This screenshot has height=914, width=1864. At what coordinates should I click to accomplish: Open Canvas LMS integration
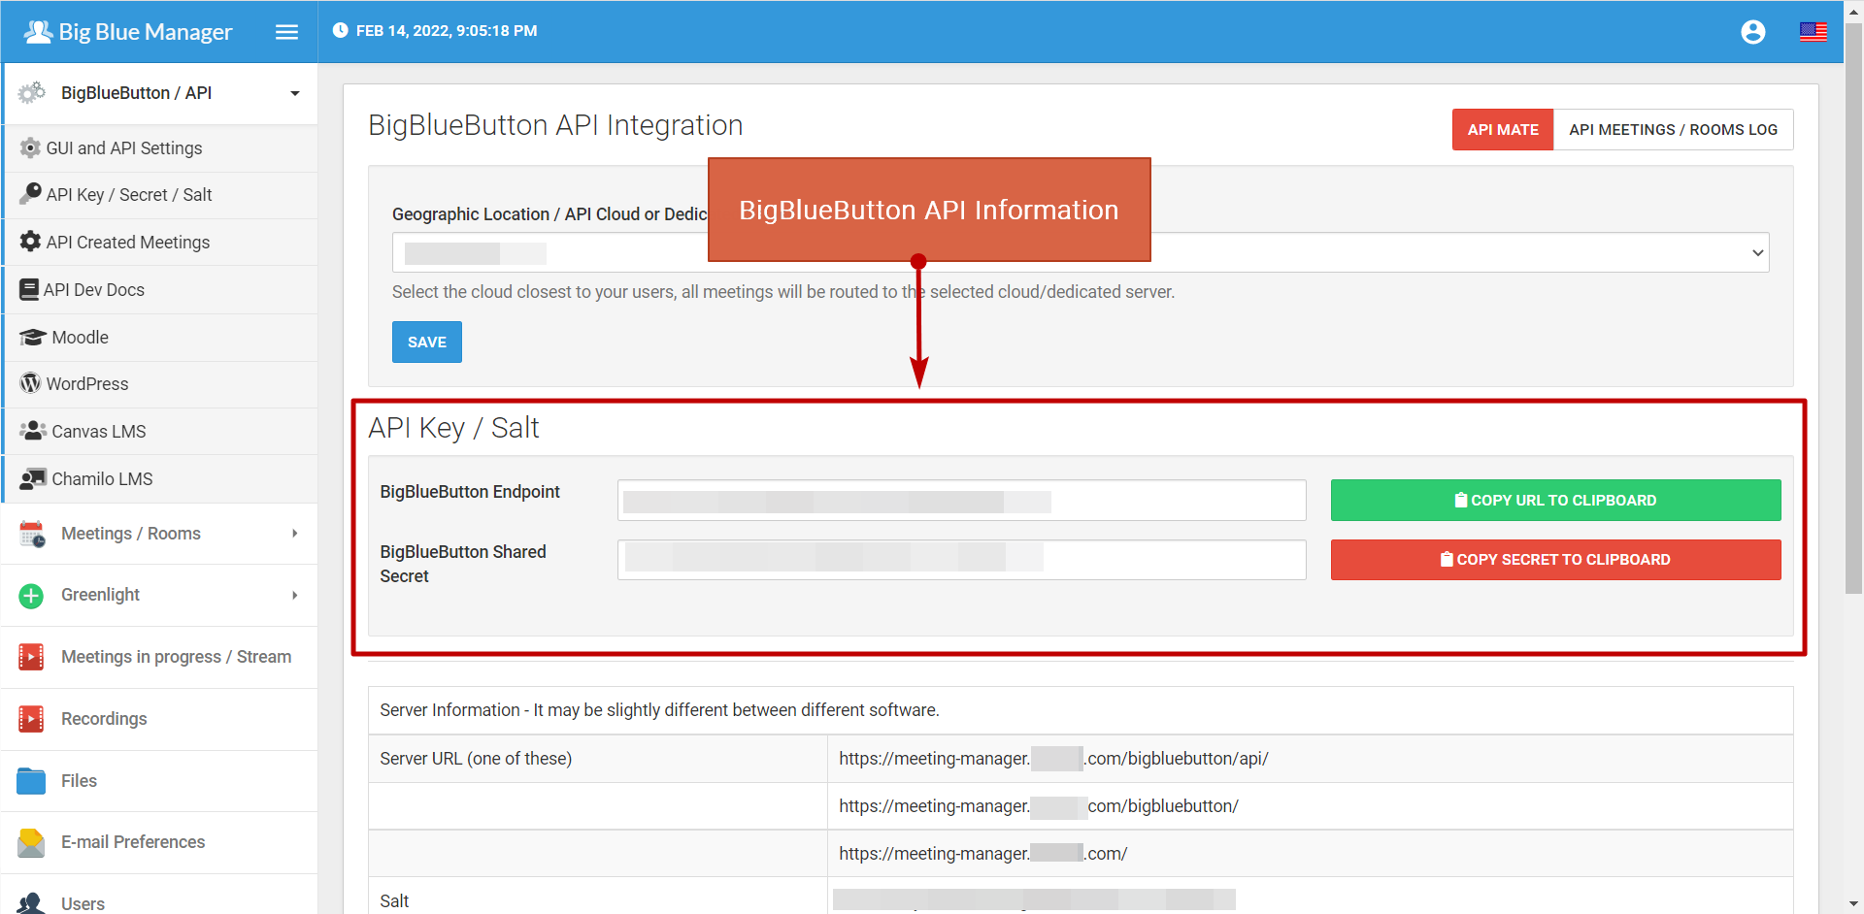point(98,432)
